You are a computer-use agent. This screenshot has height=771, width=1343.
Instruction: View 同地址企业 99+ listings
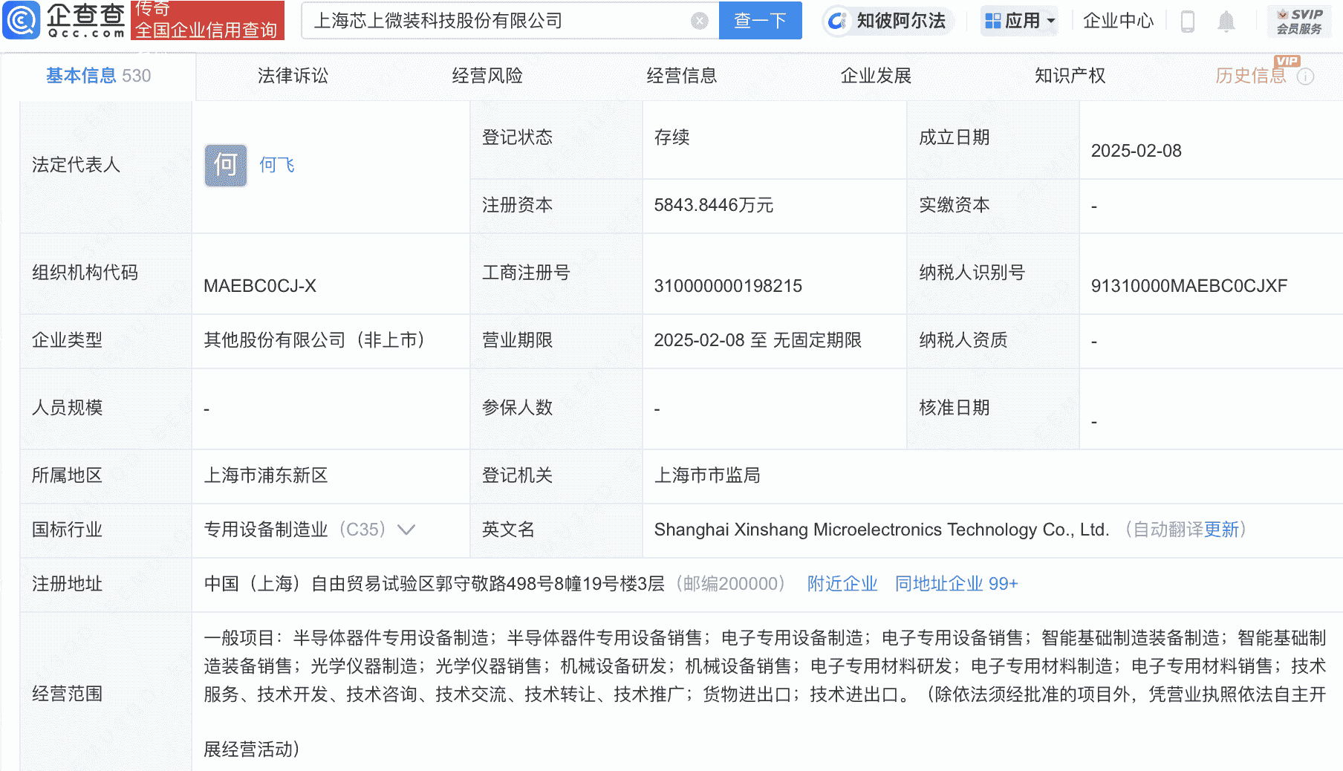click(x=956, y=585)
